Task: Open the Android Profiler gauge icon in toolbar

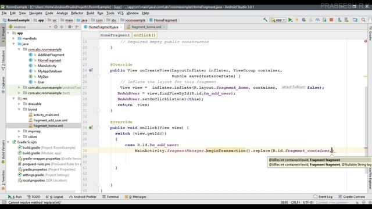Action: (317, 20)
